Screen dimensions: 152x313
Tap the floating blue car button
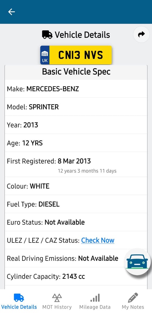[137, 262]
